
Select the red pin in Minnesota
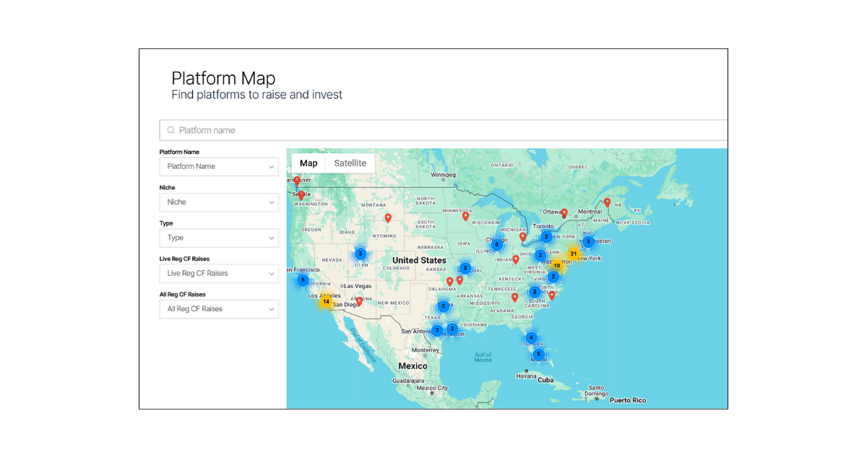pyautogui.click(x=466, y=216)
